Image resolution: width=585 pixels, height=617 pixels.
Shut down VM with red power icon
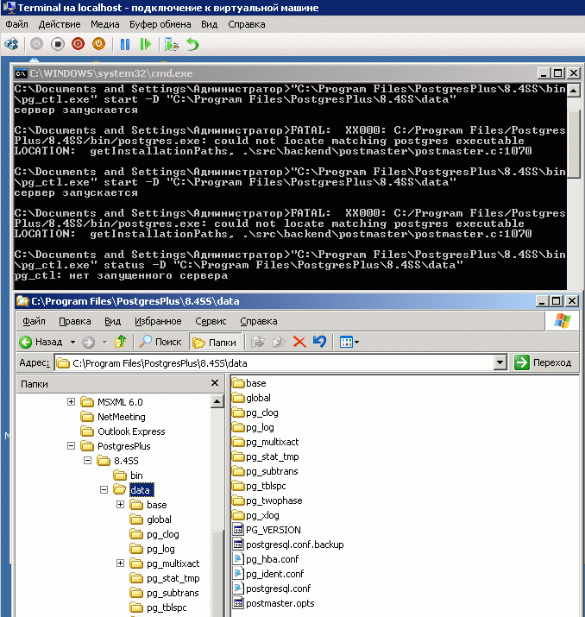point(78,44)
